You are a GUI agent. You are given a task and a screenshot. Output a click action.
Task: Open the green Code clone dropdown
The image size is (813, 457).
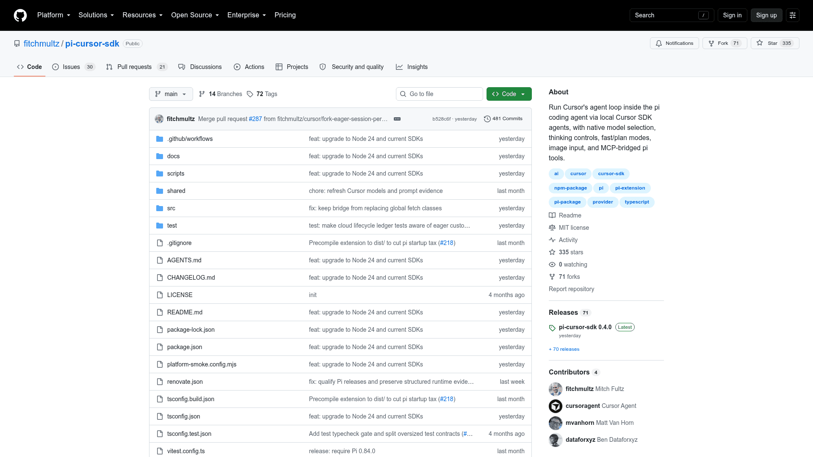coord(509,94)
